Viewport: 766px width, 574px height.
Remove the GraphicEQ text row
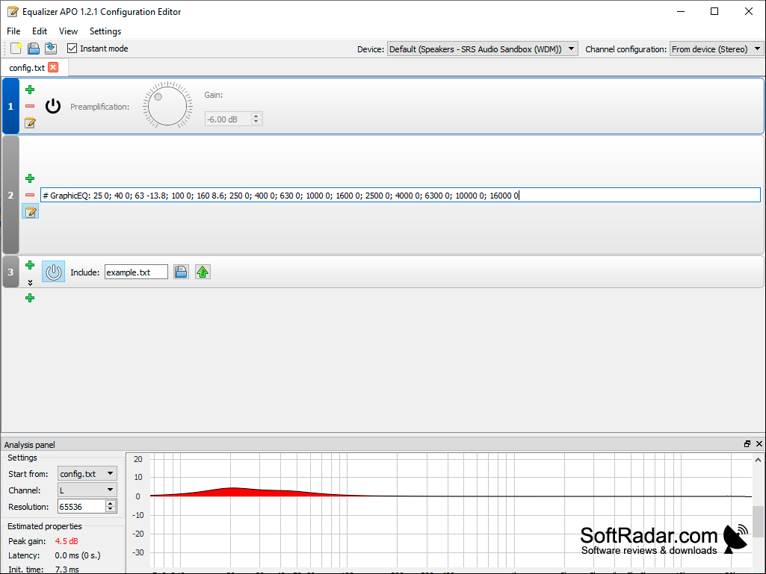click(x=30, y=196)
